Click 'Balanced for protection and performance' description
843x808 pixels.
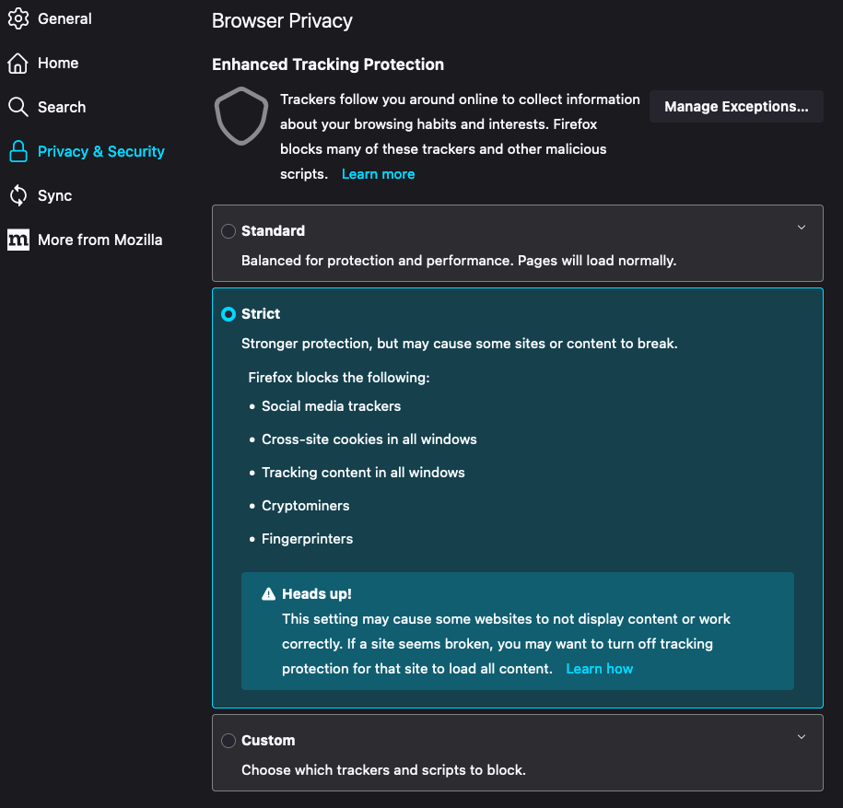pos(459,261)
